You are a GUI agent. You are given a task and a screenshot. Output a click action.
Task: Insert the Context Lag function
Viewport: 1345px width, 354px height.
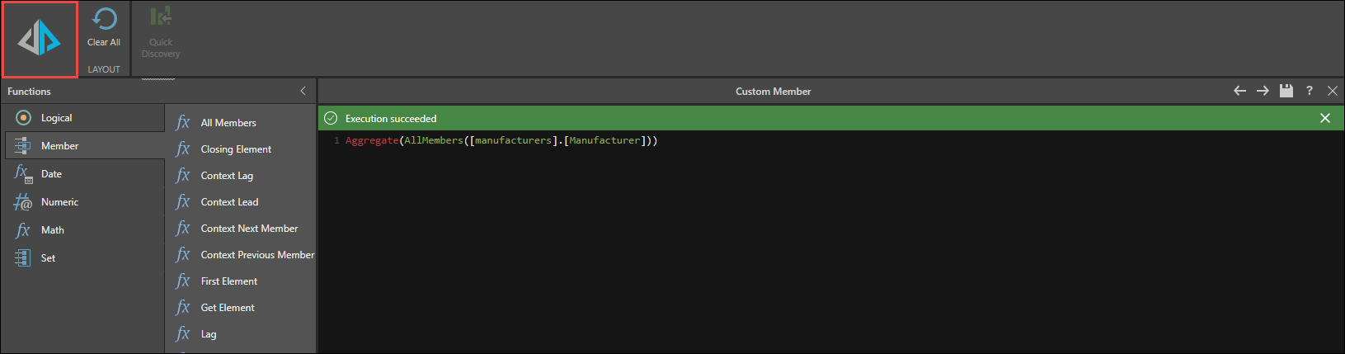227,176
